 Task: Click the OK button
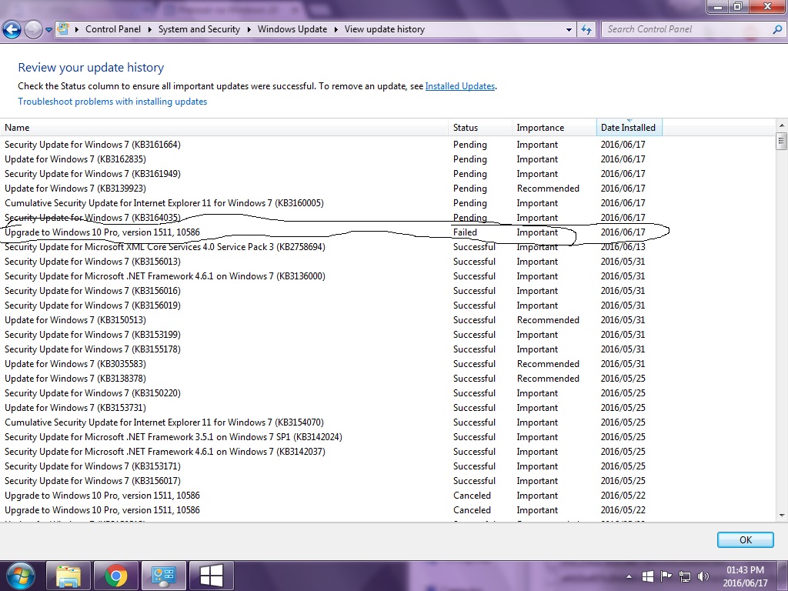(745, 539)
